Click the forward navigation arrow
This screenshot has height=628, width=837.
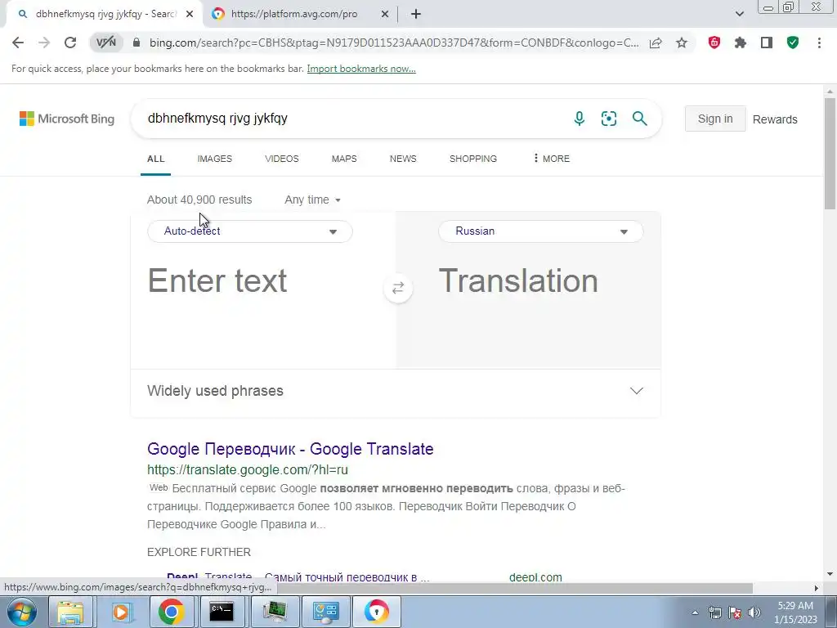click(44, 43)
